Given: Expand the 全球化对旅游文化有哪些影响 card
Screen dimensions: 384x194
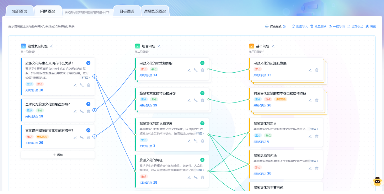Looking at the screenshot, I should [89, 104].
